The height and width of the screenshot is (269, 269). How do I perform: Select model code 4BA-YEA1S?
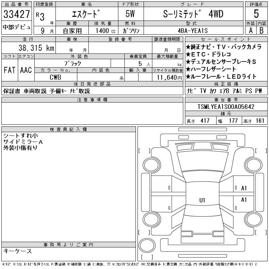point(193,31)
